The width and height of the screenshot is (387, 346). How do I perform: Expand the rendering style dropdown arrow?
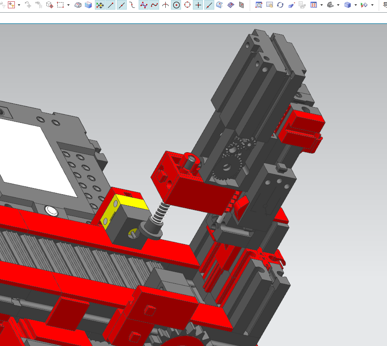(356, 5)
